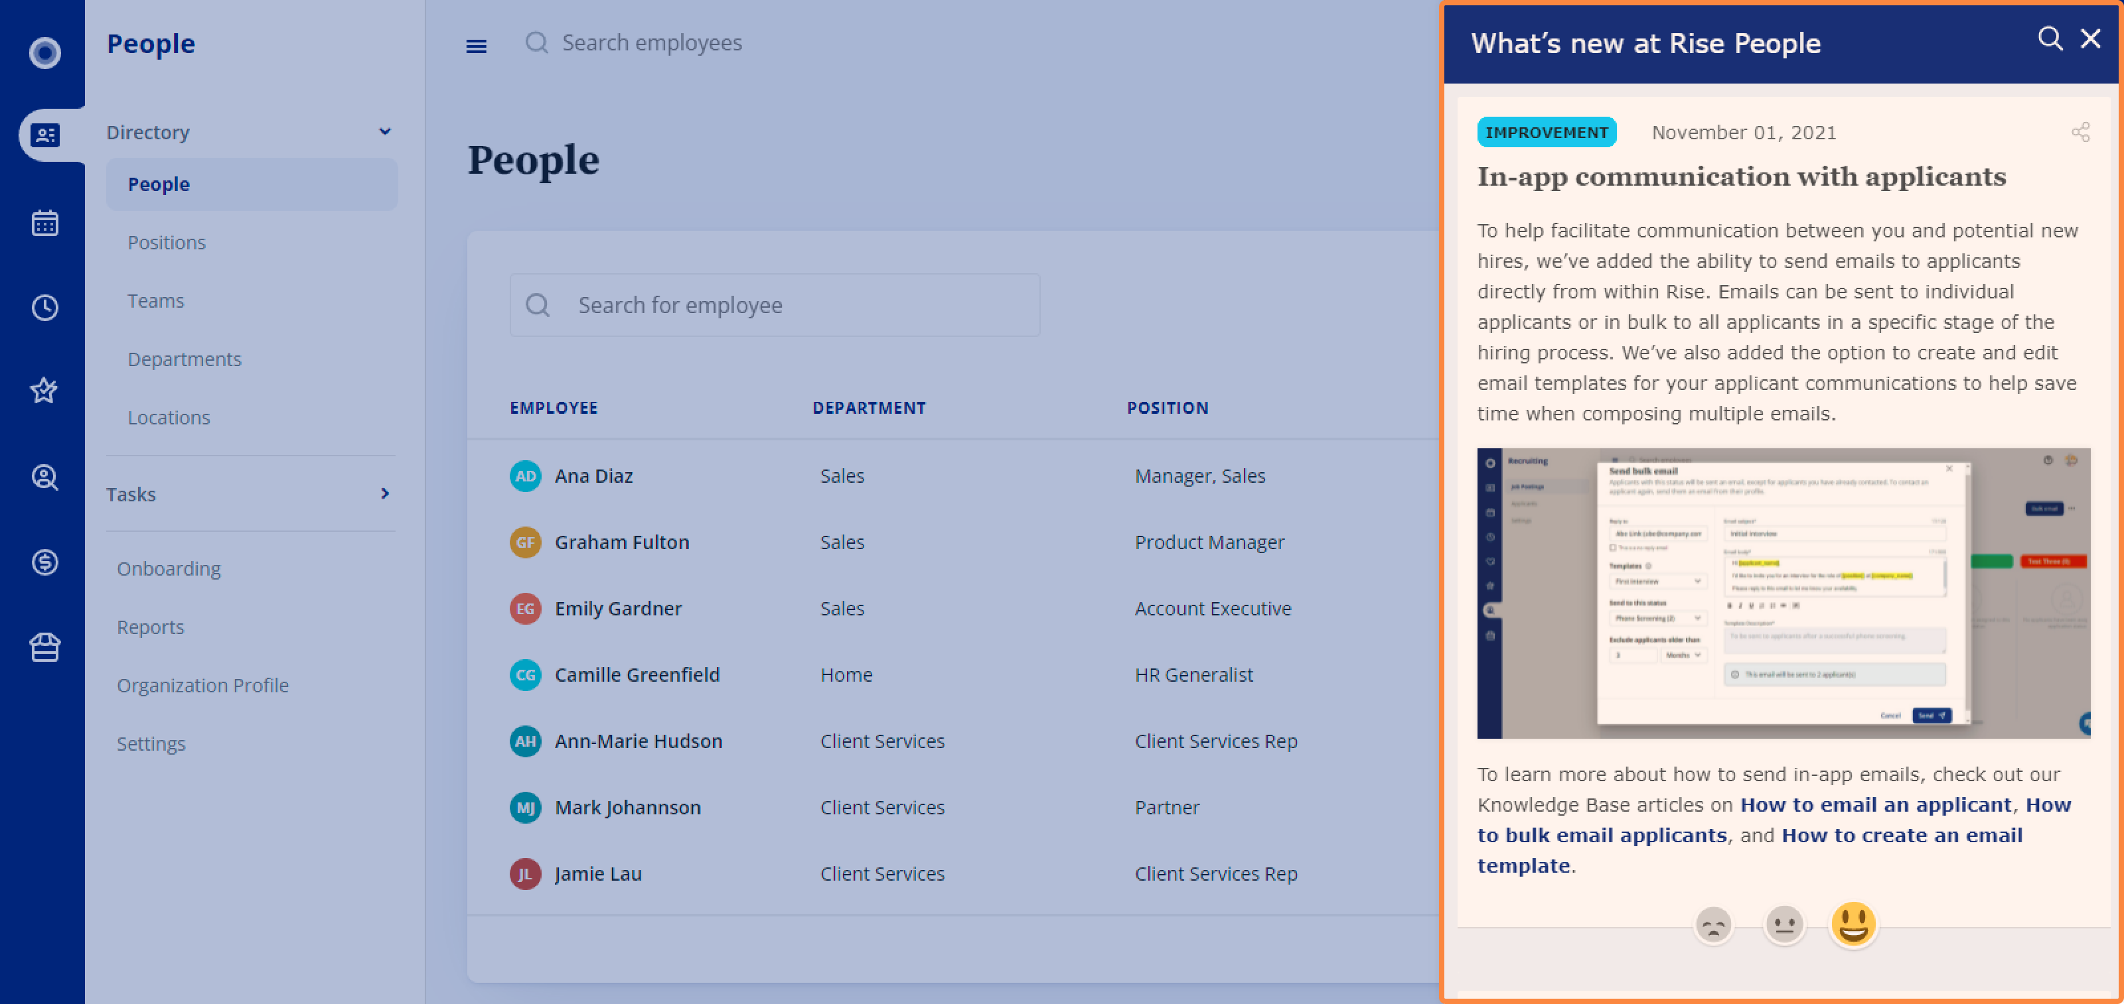Click Ann-Marie Hudson AH avatar
Screen dimensions: 2124x1004
coord(525,741)
